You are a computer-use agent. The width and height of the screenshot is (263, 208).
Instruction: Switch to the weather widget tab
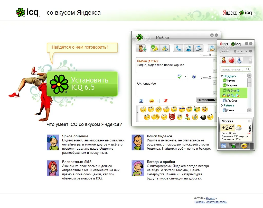223,146
